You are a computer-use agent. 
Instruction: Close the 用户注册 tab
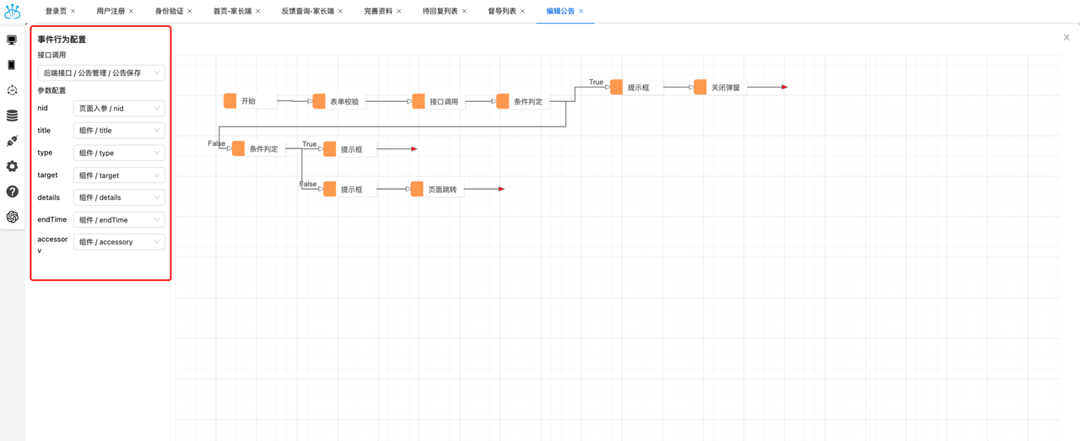tap(132, 12)
